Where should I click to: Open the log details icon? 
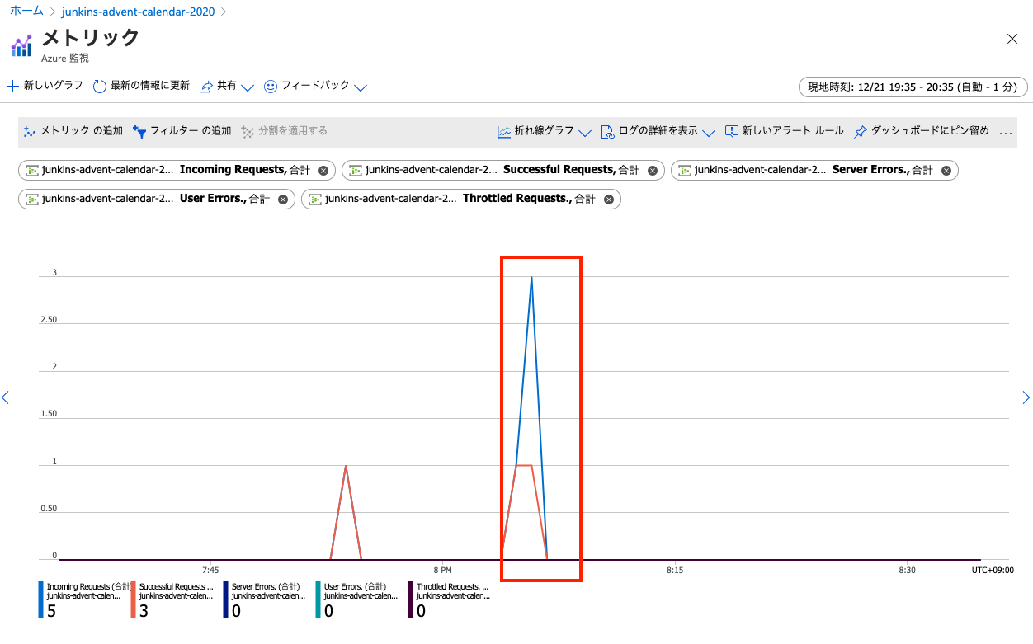[x=607, y=131]
